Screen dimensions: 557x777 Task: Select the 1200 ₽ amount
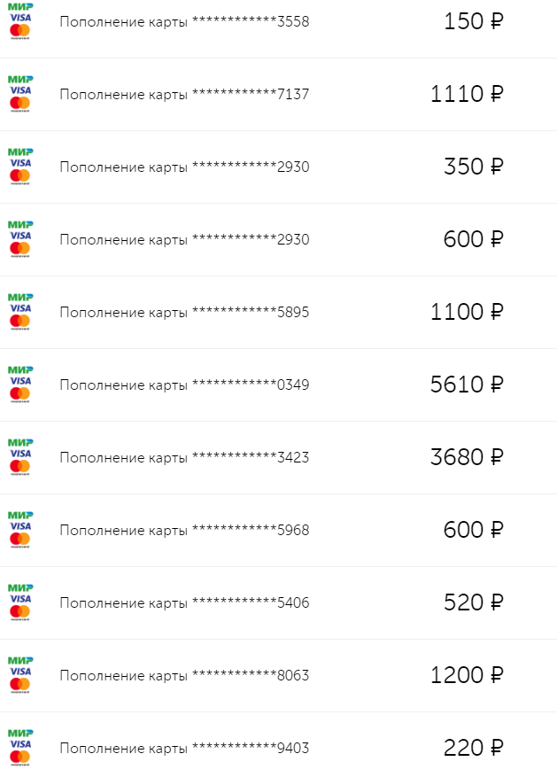point(467,675)
